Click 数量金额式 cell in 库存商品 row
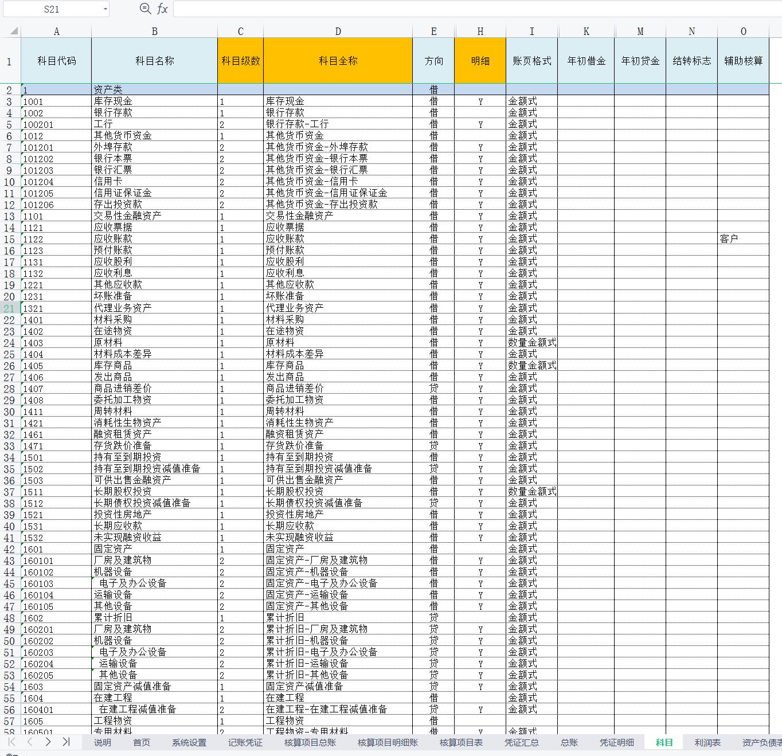Screen dimensions: 782x756 (x=532, y=366)
